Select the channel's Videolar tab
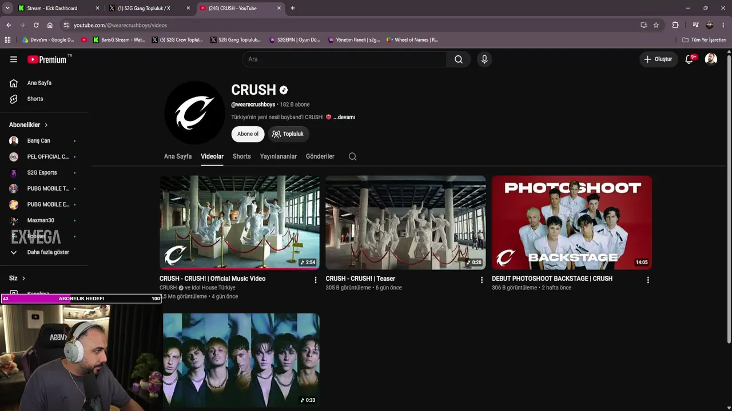This screenshot has height=411, width=732. coord(212,156)
